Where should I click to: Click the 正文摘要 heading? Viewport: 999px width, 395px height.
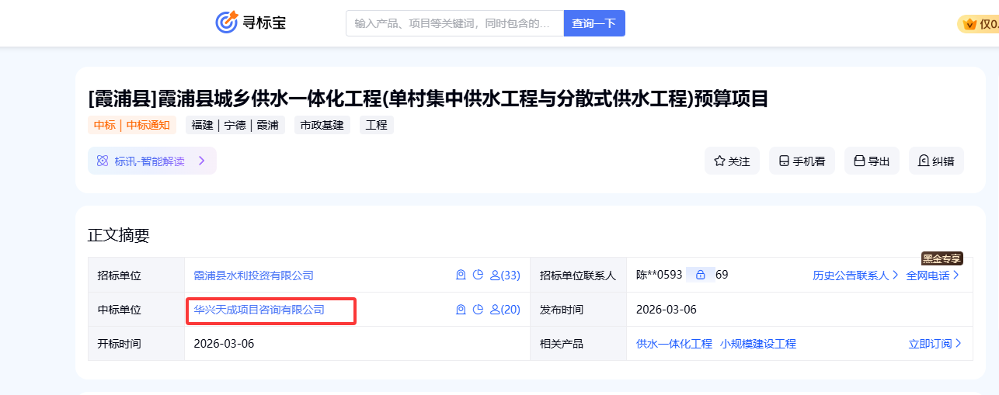119,236
